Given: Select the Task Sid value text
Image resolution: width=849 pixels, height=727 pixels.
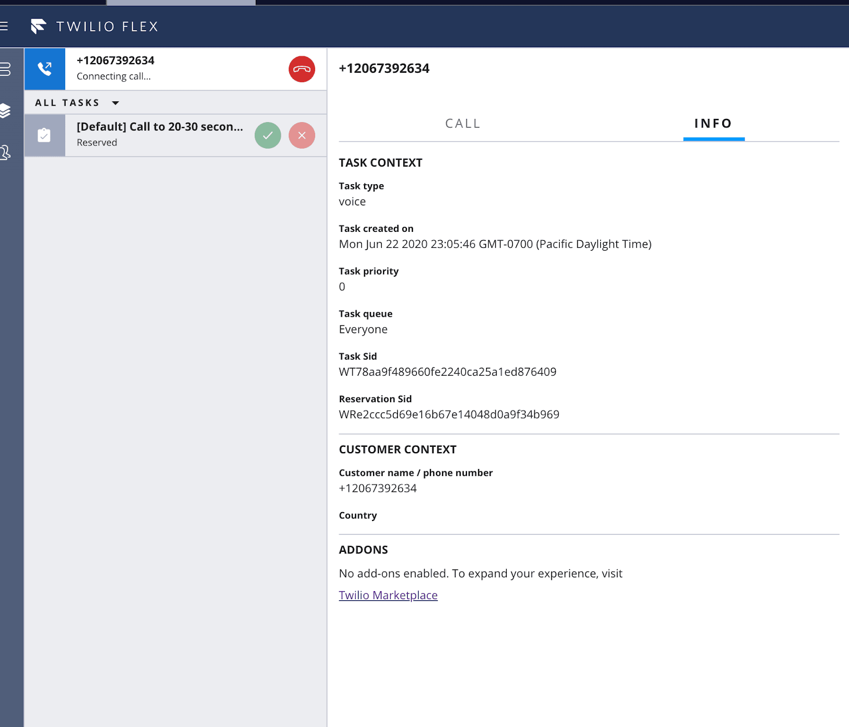Looking at the screenshot, I should [447, 371].
